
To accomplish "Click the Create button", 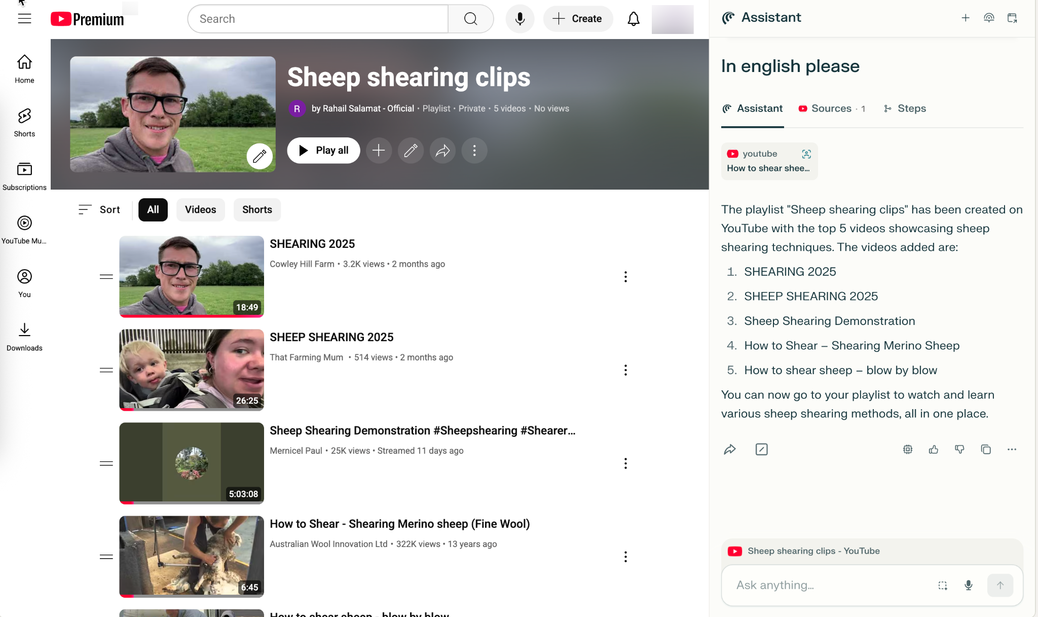I will tap(578, 19).
